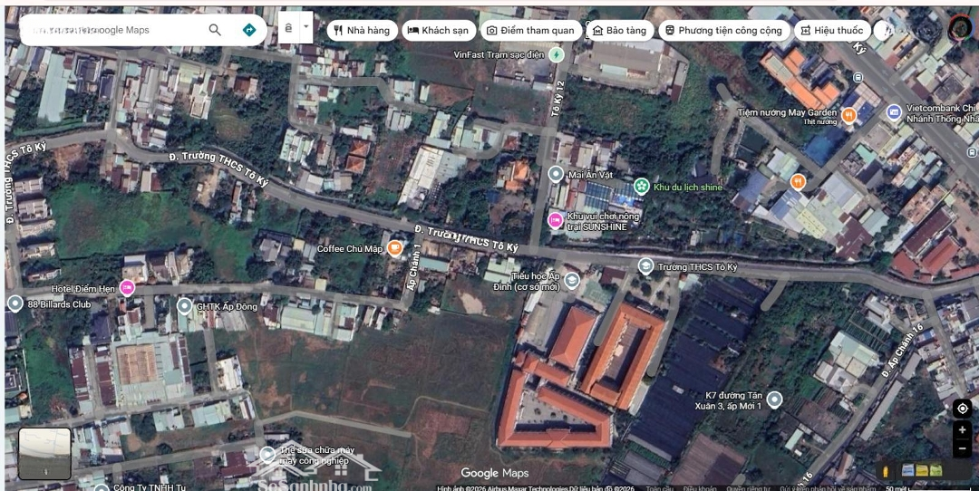Click the search magnifier icon
Image resolution: width=979 pixels, height=491 pixels.
(215, 30)
